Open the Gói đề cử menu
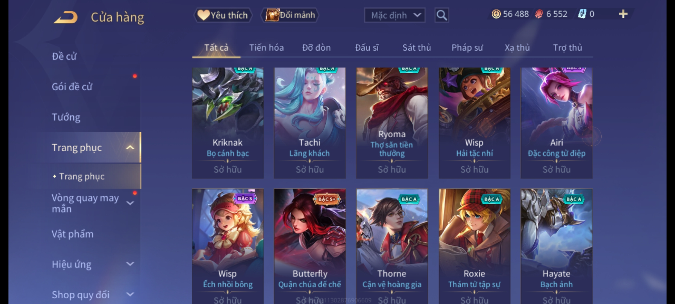 [x=72, y=87]
